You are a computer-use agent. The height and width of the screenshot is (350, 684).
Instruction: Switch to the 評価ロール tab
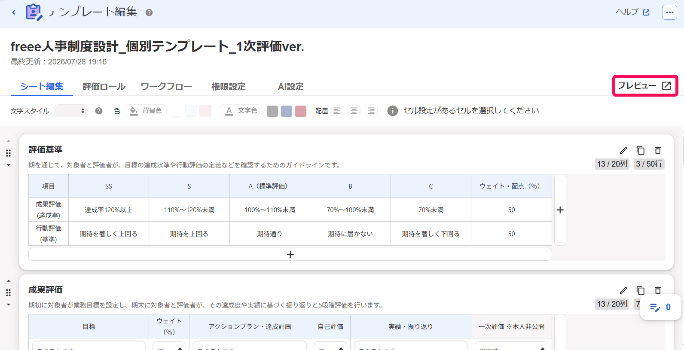104,86
